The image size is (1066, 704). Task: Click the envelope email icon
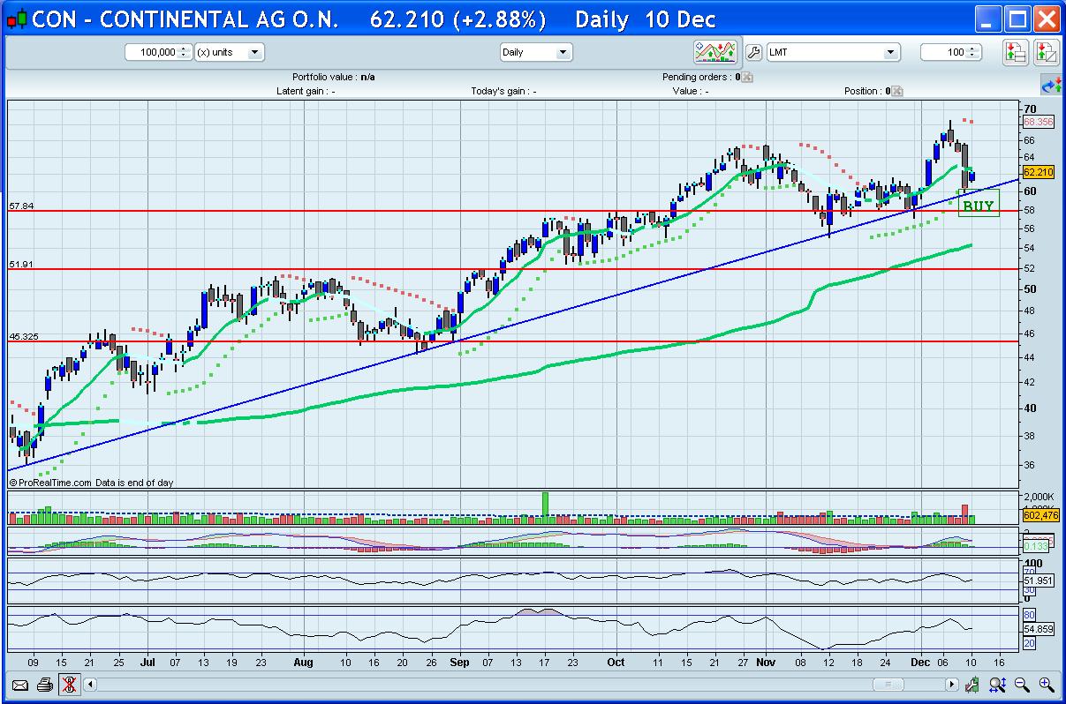pyautogui.click(x=20, y=684)
